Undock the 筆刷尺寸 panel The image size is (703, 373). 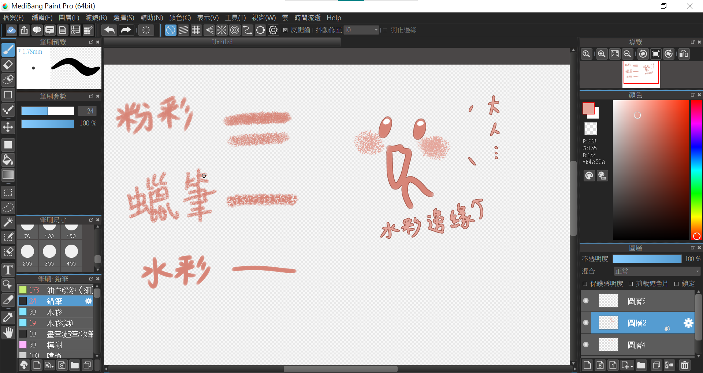pos(91,220)
